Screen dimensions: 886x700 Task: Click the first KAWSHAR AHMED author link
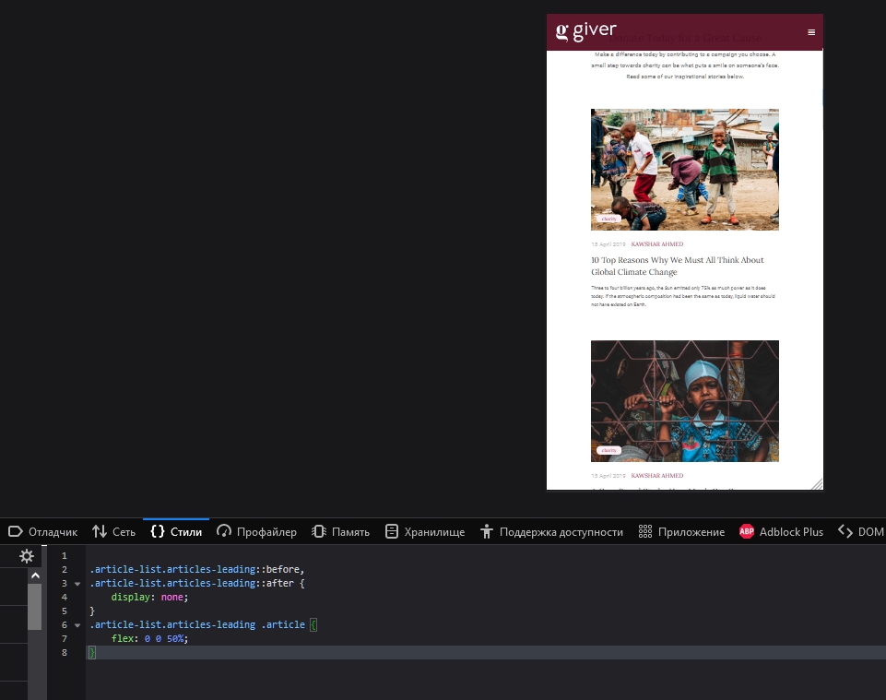tap(656, 244)
